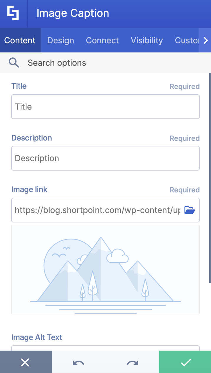211x373 pixels.
Task: Undo the last change
Action: (x=78, y=362)
